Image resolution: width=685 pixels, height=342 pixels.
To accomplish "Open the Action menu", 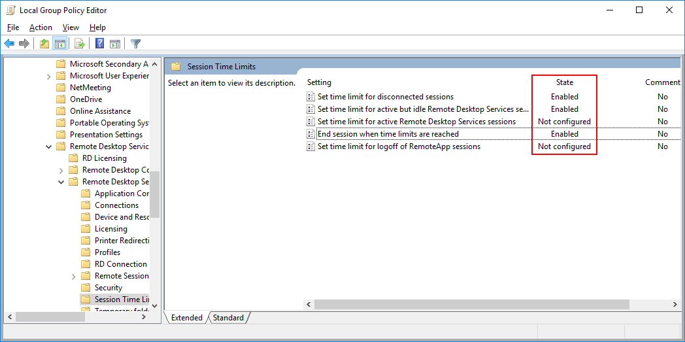I will [x=41, y=27].
